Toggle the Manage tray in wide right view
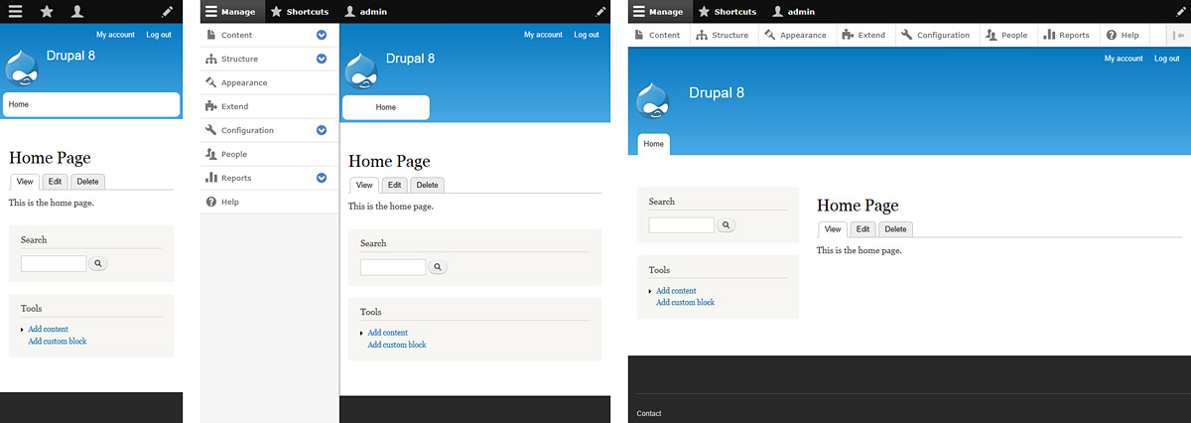 [x=660, y=12]
